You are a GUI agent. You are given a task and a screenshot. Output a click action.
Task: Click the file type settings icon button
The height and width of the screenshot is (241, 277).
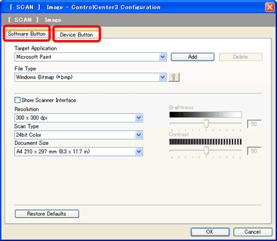click(174, 77)
